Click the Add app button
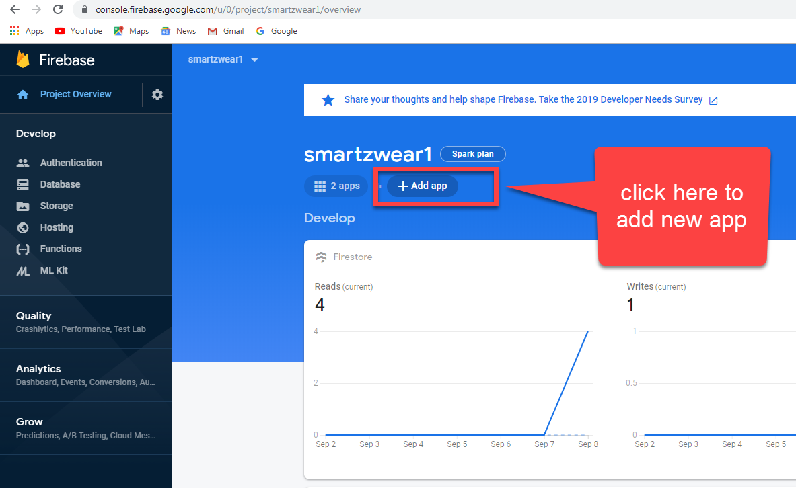This screenshot has height=488, width=796. click(x=423, y=186)
